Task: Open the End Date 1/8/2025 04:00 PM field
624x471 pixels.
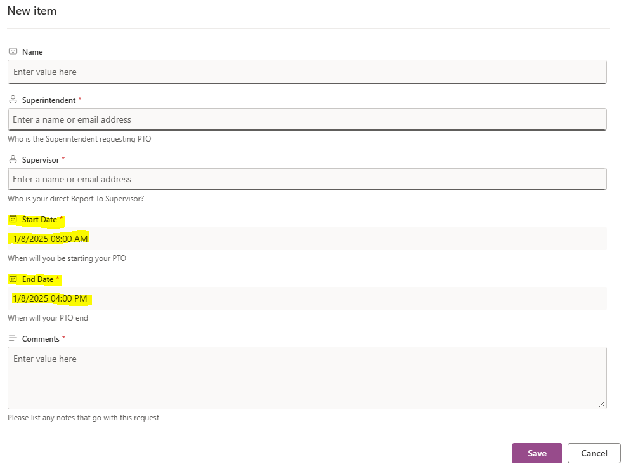Action: pos(307,298)
